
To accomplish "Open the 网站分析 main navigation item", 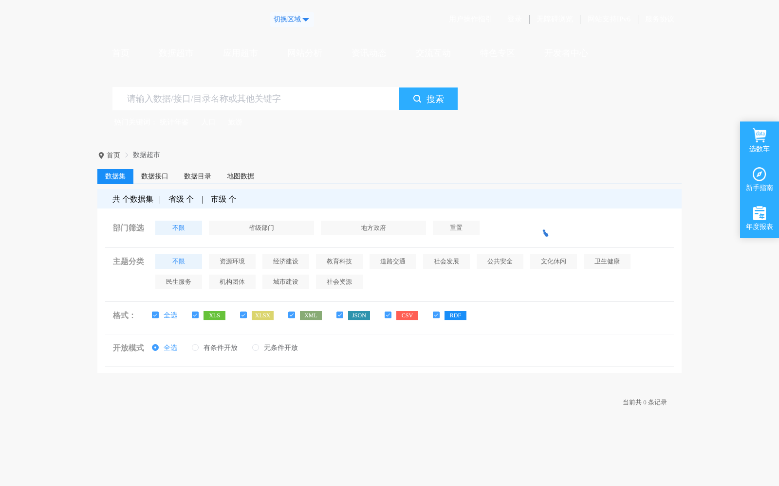I will 304,53.
